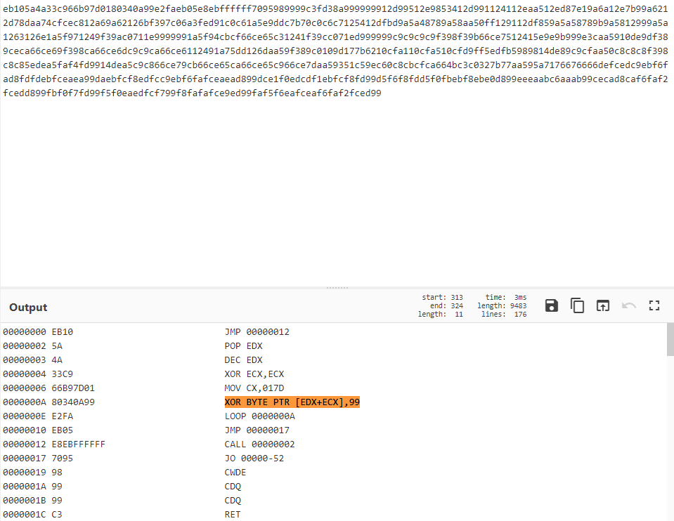Maximise the output pane
This screenshot has width=674, height=521.
point(654,305)
